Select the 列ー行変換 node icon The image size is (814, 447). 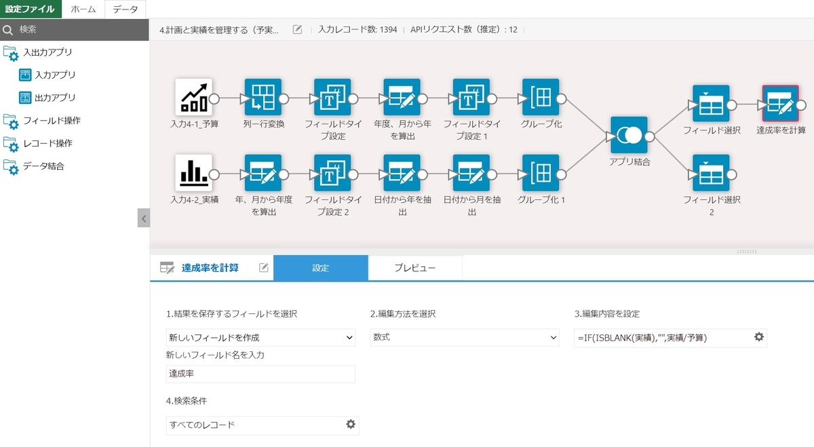click(x=263, y=97)
